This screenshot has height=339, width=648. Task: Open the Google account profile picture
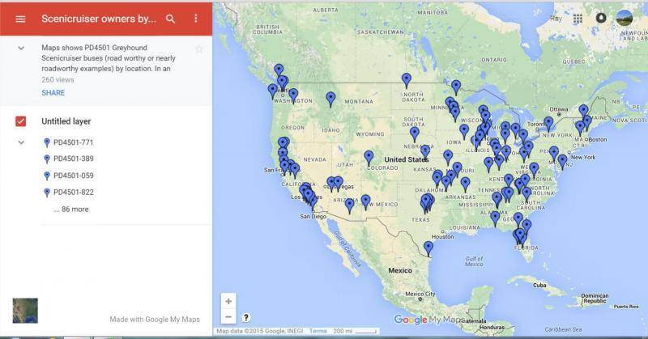point(625,18)
